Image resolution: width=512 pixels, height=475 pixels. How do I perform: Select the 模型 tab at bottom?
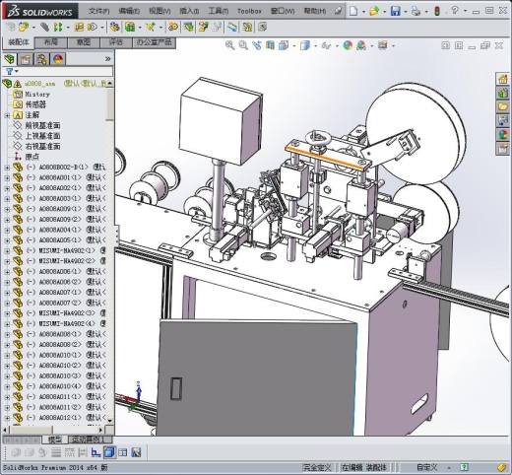click(55, 440)
